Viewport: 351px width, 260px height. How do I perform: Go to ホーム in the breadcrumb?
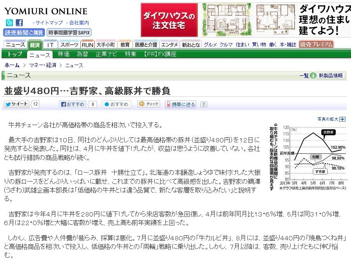(12, 65)
